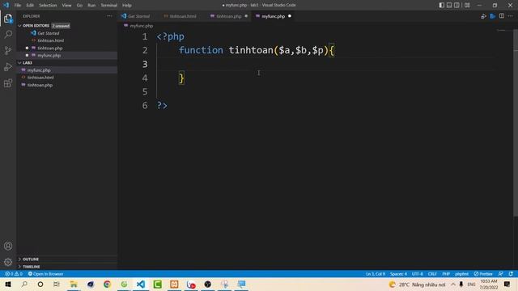
Task: Open the Terminal menu
Action: point(109,6)
